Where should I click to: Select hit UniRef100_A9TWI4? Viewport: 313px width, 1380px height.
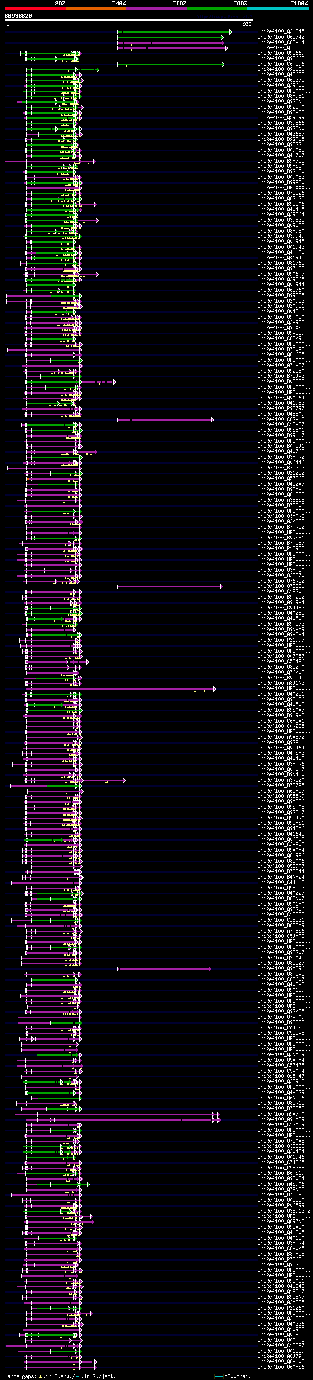click(281, 1178)
